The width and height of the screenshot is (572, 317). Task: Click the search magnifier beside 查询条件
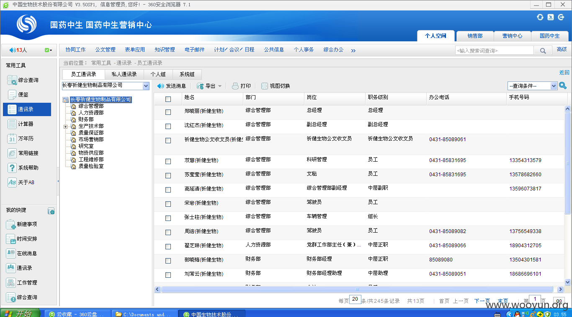pos(563,86)
